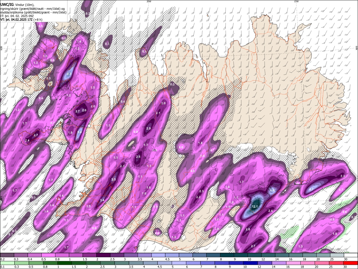
Task: Click the 0.2 label in top legend row
Action: click(2, 259)
